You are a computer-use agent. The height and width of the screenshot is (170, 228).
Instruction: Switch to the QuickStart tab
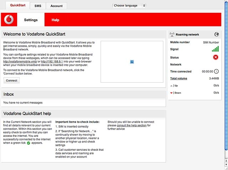click(18, 5)
